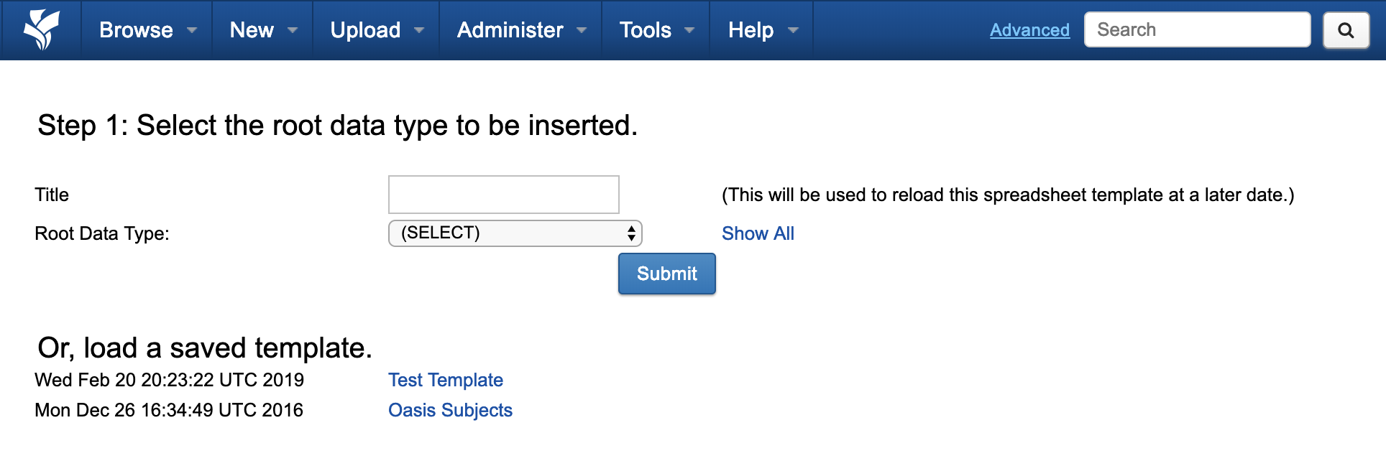Image resolution: width=1386 pixels, height=461 pixels.
Task: Click the arrow next to Help
Action: [x=793, y=30]
